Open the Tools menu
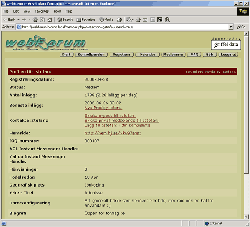Screen dimensions: 250x227 pos(57,11)
